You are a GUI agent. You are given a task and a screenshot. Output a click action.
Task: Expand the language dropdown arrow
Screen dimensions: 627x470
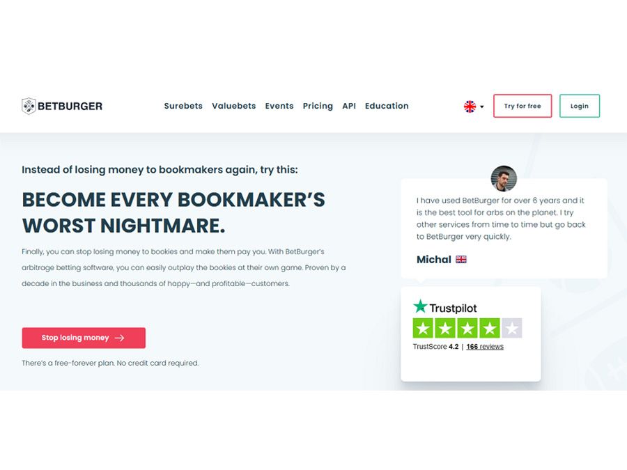[x=482, y=107]
